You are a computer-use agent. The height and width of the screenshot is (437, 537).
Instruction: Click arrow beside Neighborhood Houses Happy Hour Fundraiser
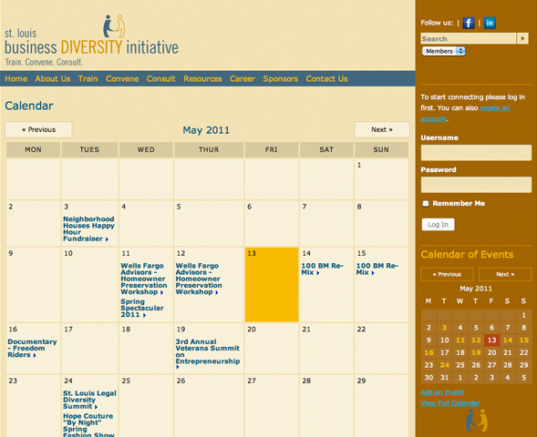coord(107,239)
